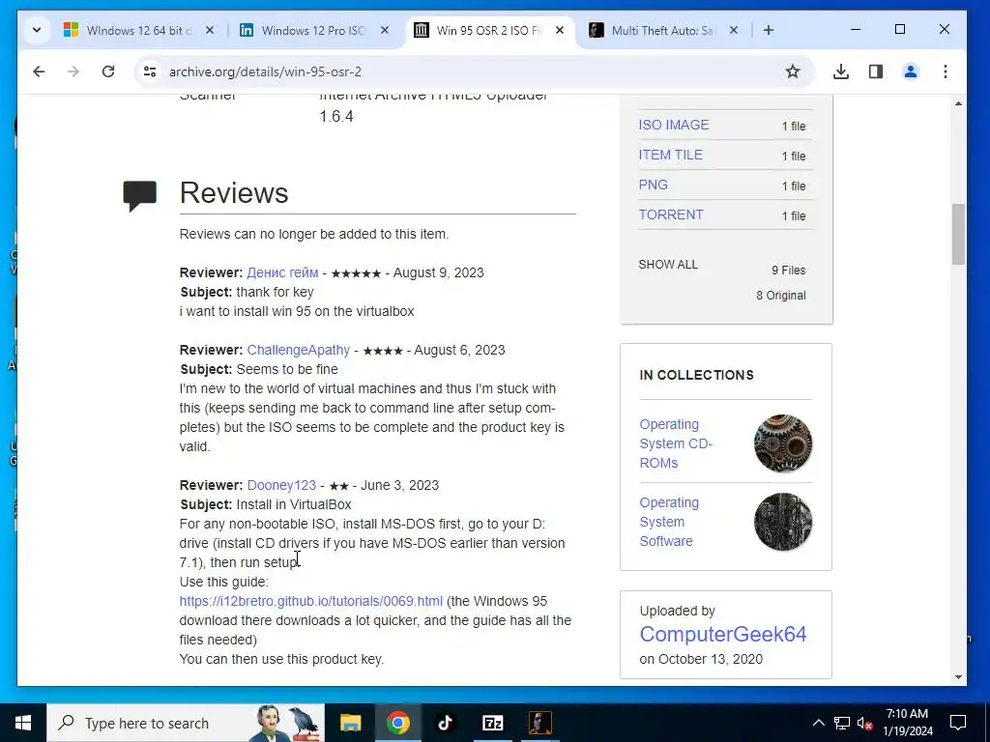Open the PNG download link

tap(653, 185)
